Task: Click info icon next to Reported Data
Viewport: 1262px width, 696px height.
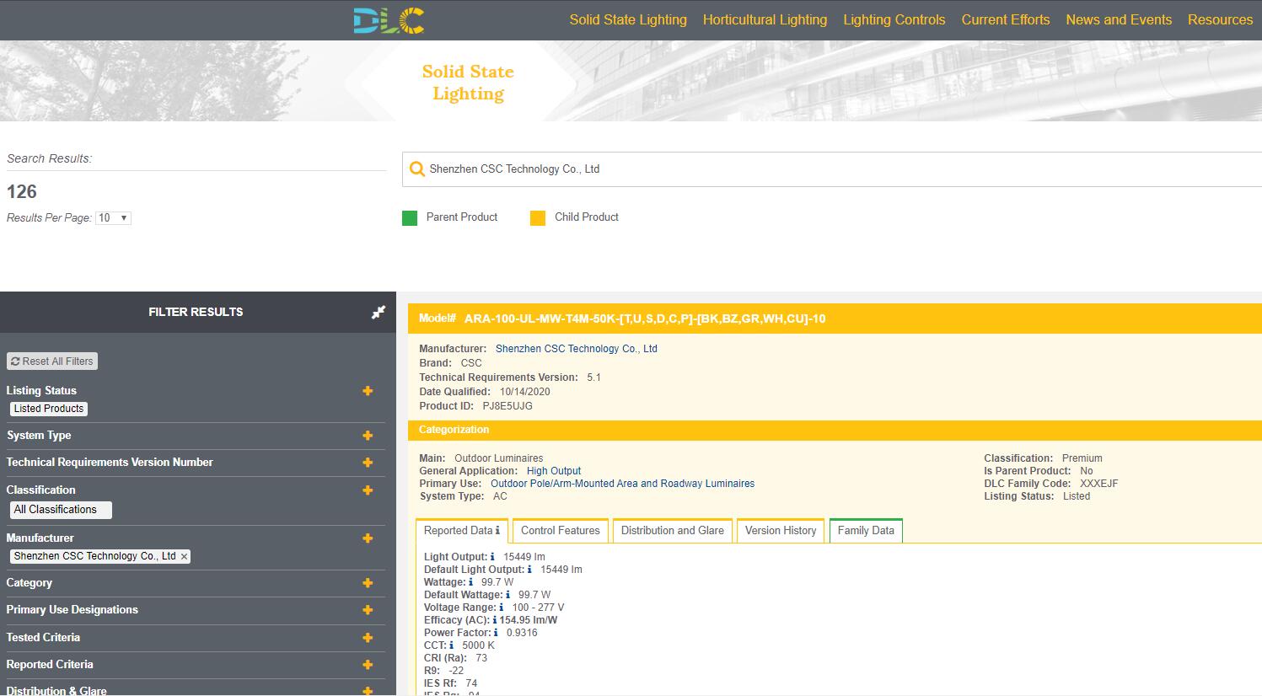Action: pos(497,531)
